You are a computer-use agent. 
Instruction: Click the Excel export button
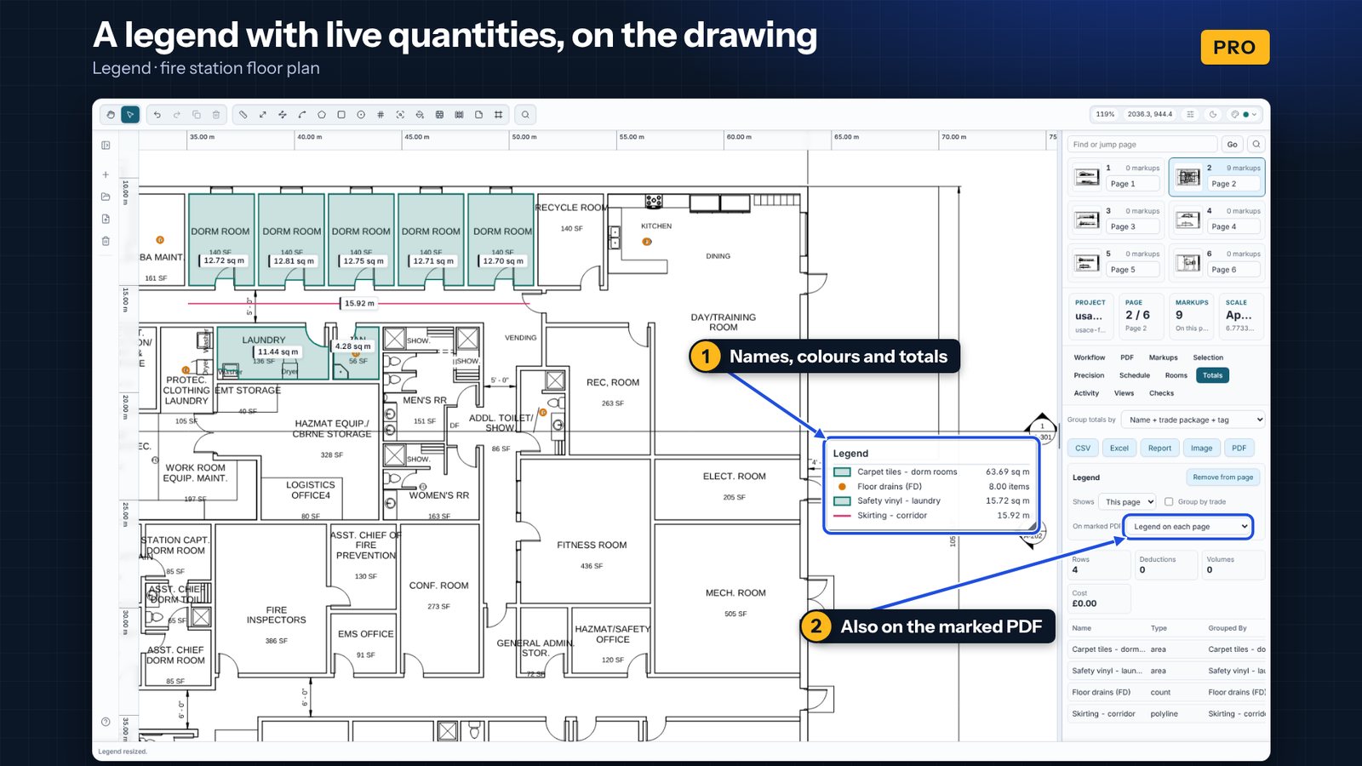(x=1119, y=448)
